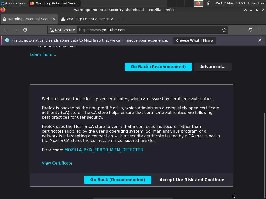The height and width of the screenshot is (199, 266).
Task: Click the 'Error code:' label
Action: coord(52,150)
